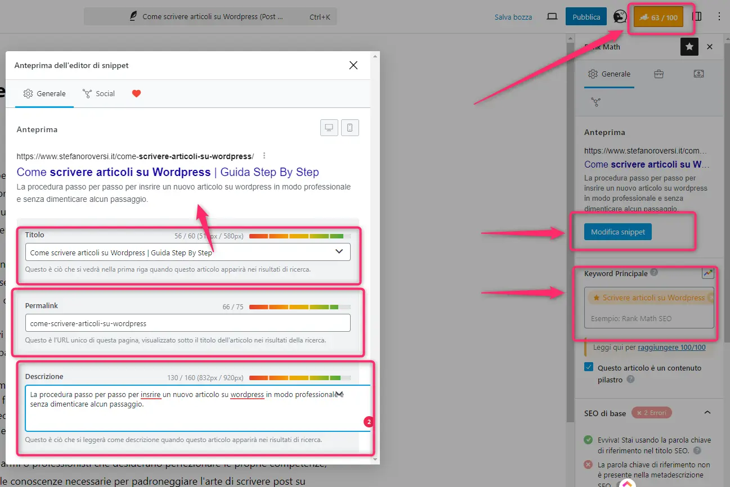Switch to mobile preview icon
Screen dimensions: 730x487
point(350,128)
